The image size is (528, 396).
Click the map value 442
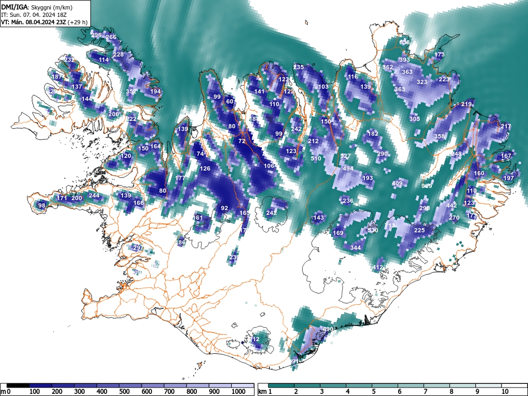click(451, 206)
